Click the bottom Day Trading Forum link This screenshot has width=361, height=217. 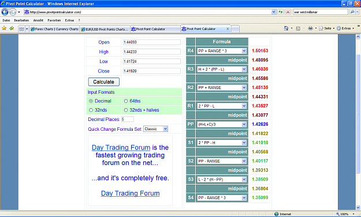click(x=131, y=193)
